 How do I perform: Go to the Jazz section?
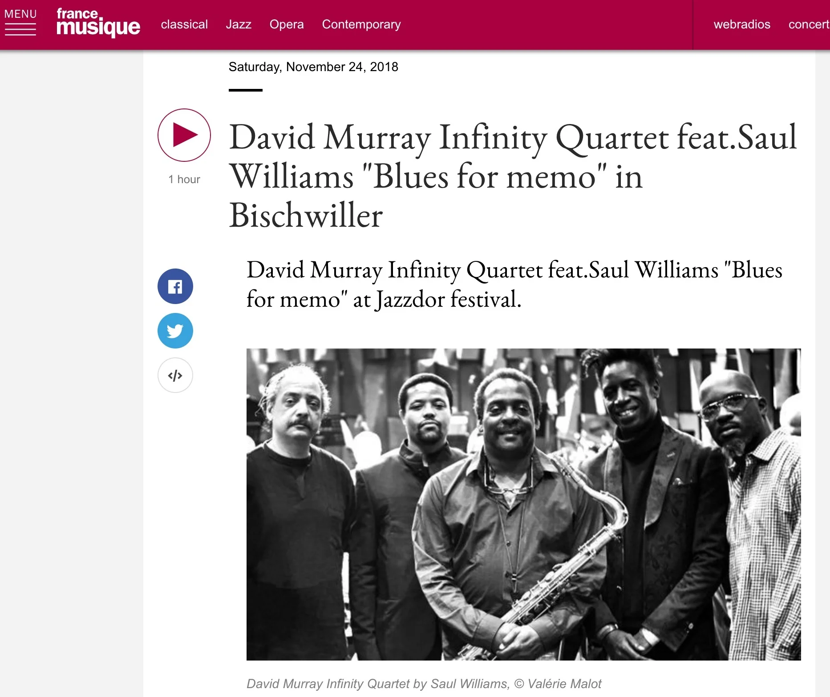coord(239,24)
